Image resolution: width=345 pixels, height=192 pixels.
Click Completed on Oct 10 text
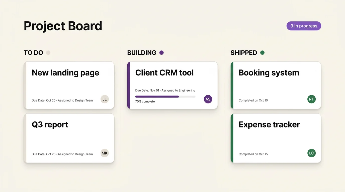(253, 100)
